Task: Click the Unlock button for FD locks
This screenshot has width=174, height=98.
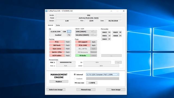Action: coord(94,56)
